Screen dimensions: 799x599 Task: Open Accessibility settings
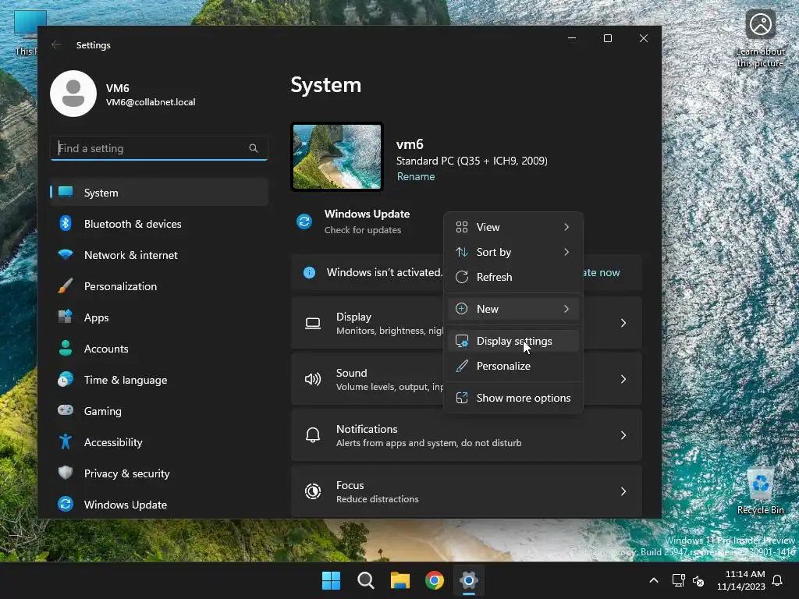(159, 442)
